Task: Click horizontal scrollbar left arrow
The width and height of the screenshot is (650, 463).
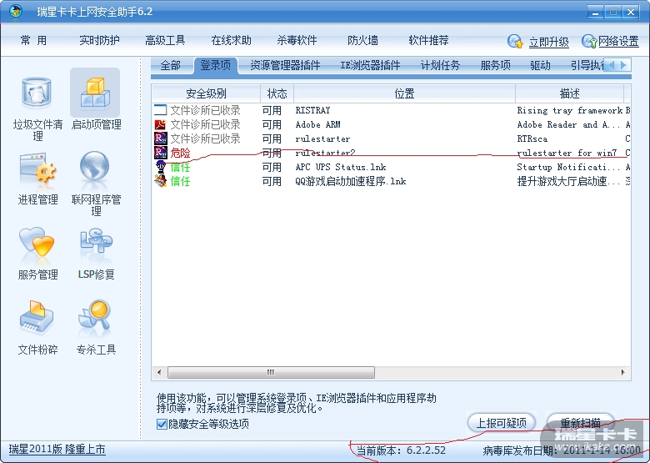Action: pyautogui.click(x=159, y=372)
